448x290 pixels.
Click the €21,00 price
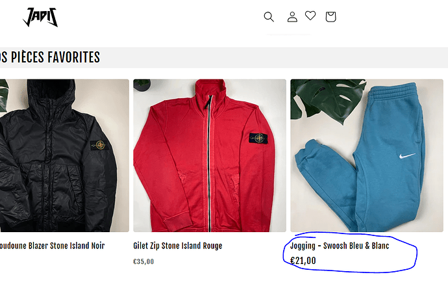pos(303,261)
